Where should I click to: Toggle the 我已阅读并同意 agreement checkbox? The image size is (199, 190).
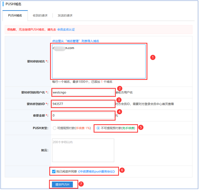[54, 171]
